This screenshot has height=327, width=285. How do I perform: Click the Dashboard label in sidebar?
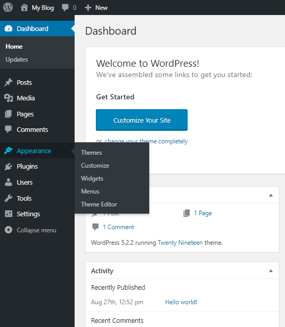point(32,28)
